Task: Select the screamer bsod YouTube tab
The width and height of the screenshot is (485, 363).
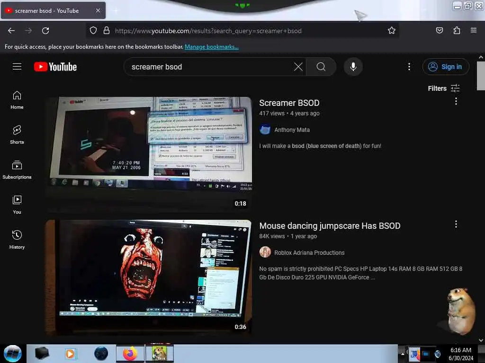Action: [53, 10]
